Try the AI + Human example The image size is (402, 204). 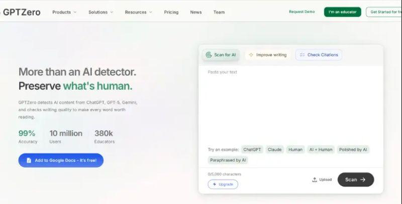pyautogui.click(x=321, y=149)
